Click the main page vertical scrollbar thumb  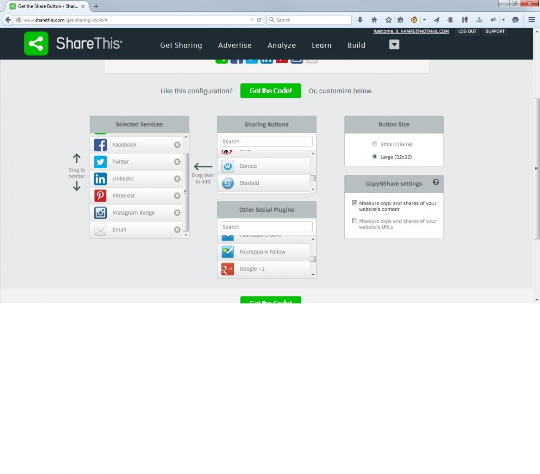537,169
